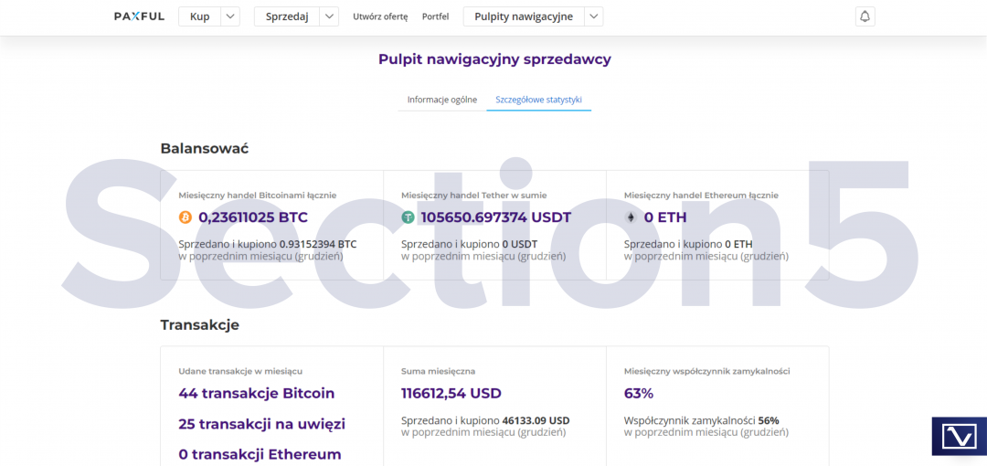Select the Szczegółowe statystyki tab
The width and height of the screenshot is (987, 466).
tap(538, 100)
